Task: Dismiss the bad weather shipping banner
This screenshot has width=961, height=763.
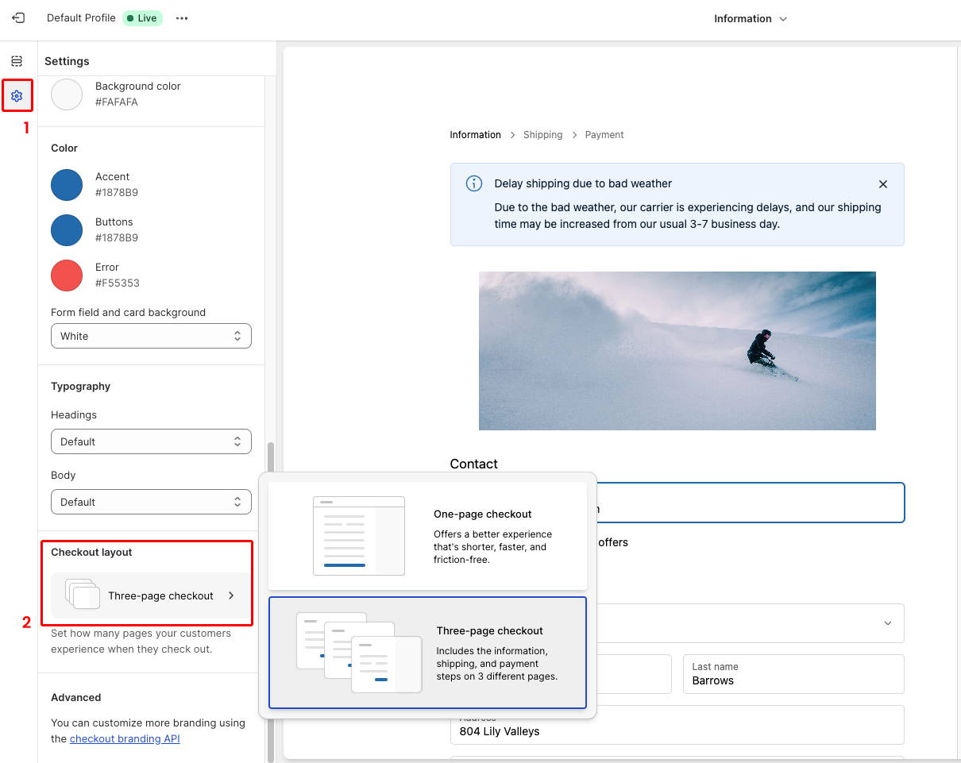Action: pyautogui.click(x=883, y=184)
